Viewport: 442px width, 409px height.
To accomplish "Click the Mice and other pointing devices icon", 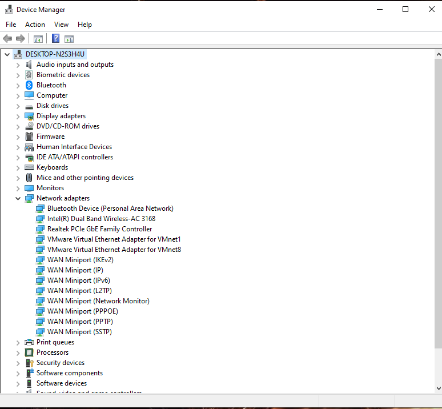I will coord(29,178).
